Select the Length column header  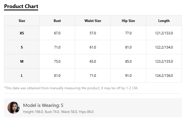click(x=164, y=21)
